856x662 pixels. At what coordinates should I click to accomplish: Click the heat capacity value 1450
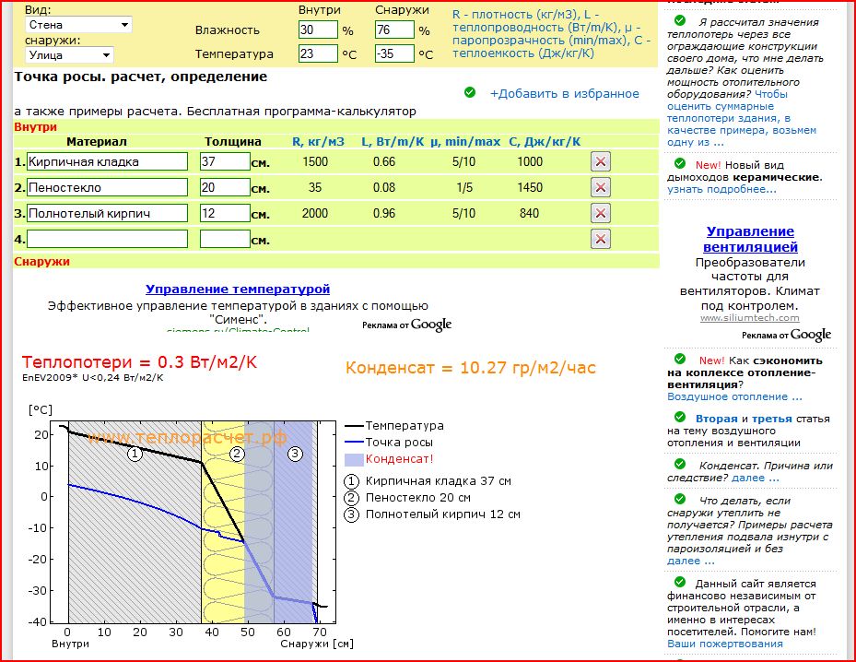530,187
